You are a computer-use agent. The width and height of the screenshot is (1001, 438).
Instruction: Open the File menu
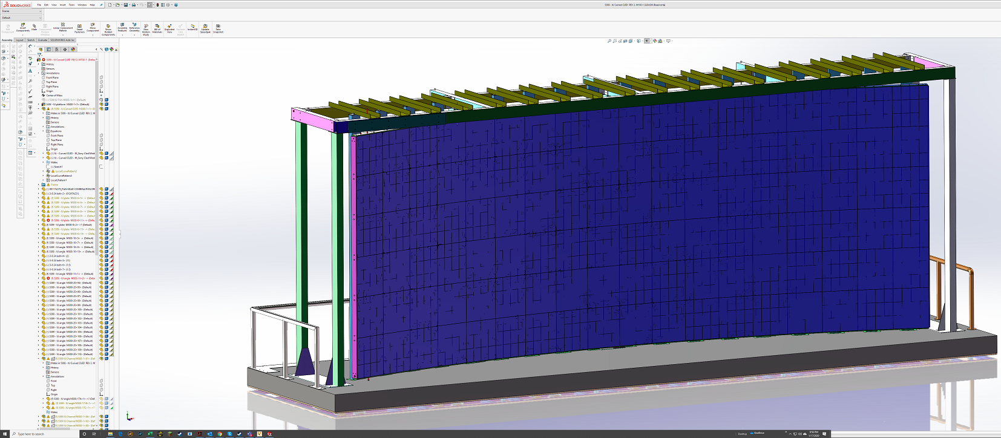tap(39, 5)
